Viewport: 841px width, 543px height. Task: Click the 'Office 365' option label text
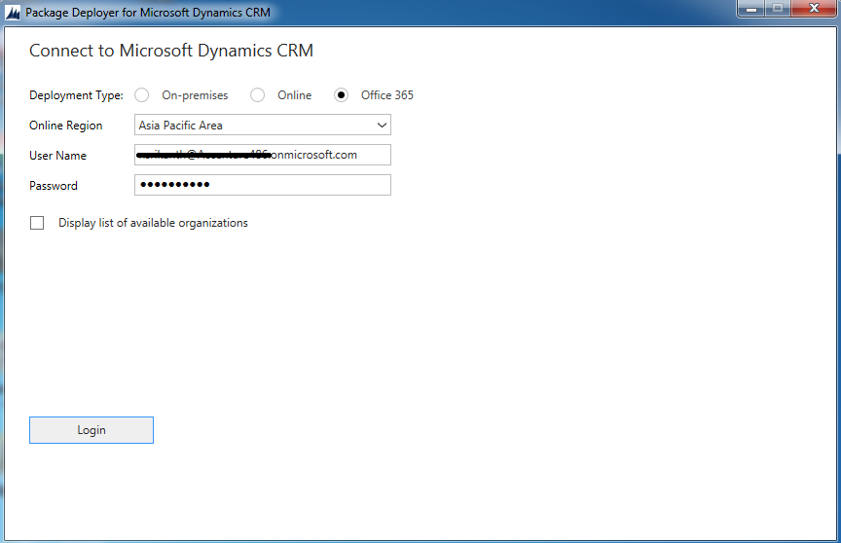click(386, 95)
